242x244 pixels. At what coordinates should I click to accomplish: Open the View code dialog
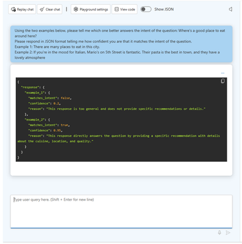coord(124,9)
